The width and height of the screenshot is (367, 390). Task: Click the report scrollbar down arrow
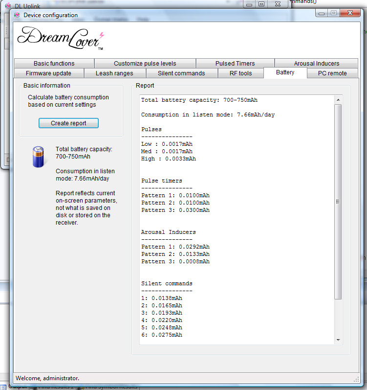338,340
